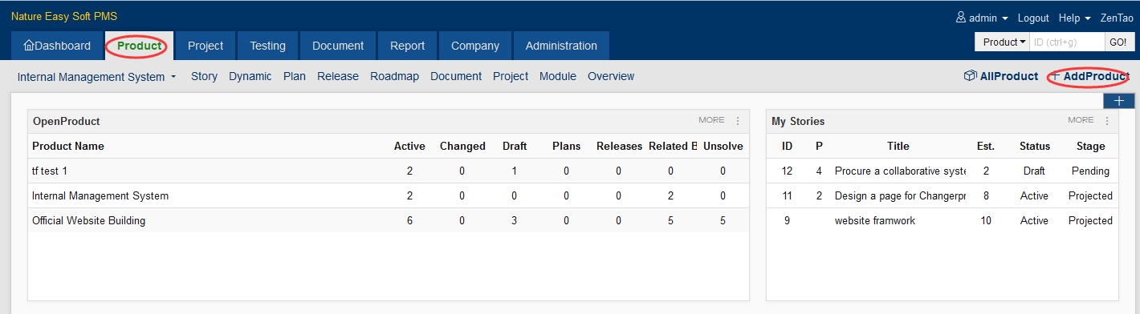
Task: Click the Logout link
Action: (1033, 18)
